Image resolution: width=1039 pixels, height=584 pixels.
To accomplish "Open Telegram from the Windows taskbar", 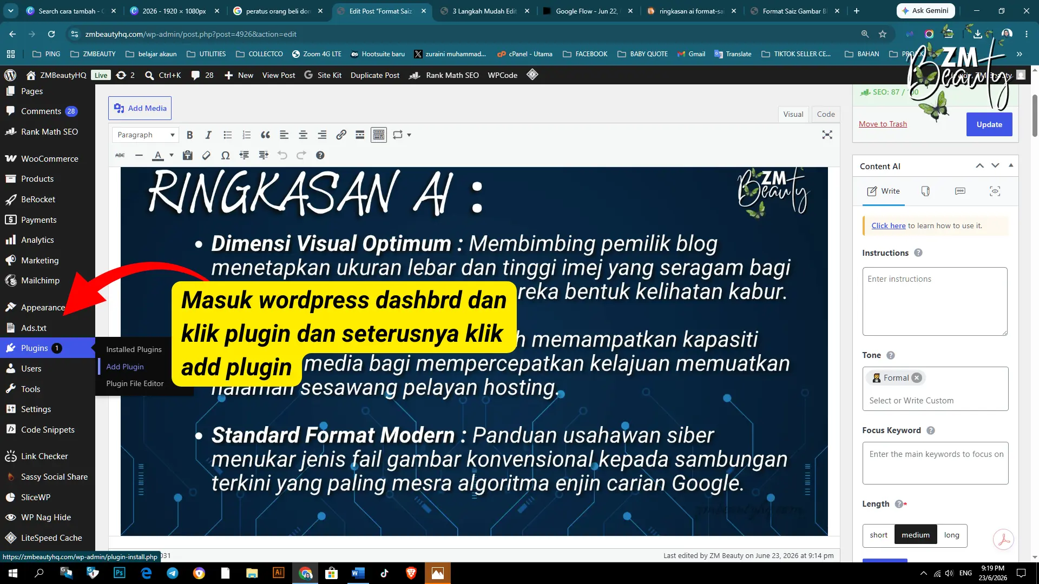I will pyautogui.click(x=173, y=573).
